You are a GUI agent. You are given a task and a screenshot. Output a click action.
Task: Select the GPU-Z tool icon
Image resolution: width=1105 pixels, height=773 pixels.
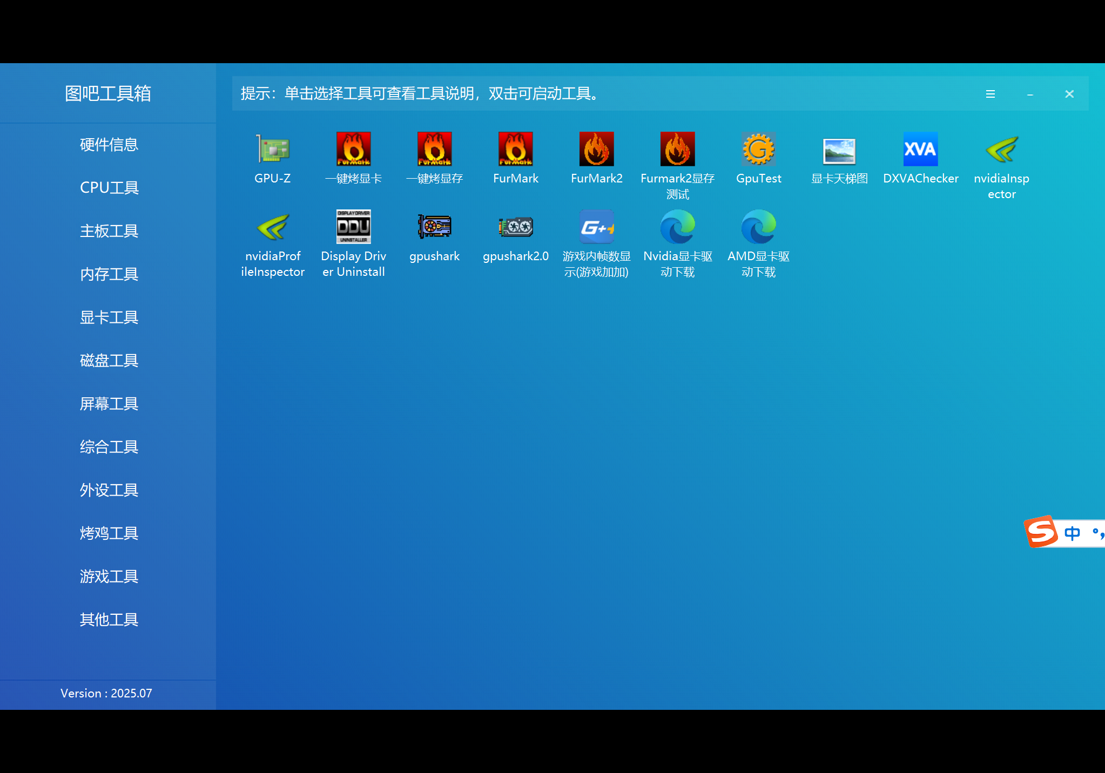click(x=273, y=149)
